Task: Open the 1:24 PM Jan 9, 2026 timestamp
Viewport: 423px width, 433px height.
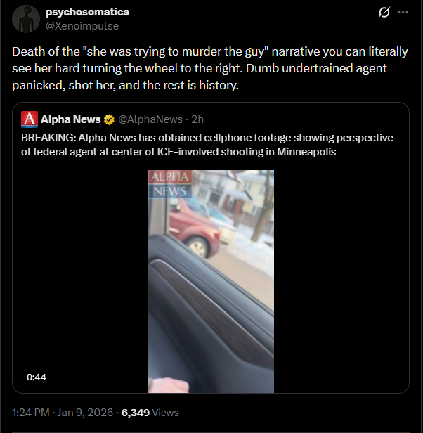Action: [62, 413]
